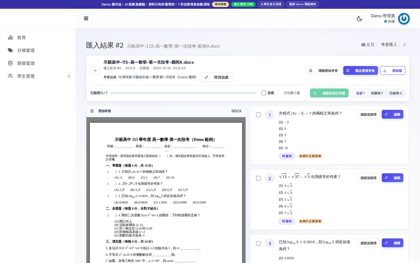The width and height of the screenshot is (420, 263).
Task: Click breadcrumb dashboard icon next to 首頁
Action: 363,44
